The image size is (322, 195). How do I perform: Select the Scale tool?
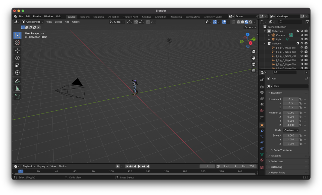(x=18, y=65)
